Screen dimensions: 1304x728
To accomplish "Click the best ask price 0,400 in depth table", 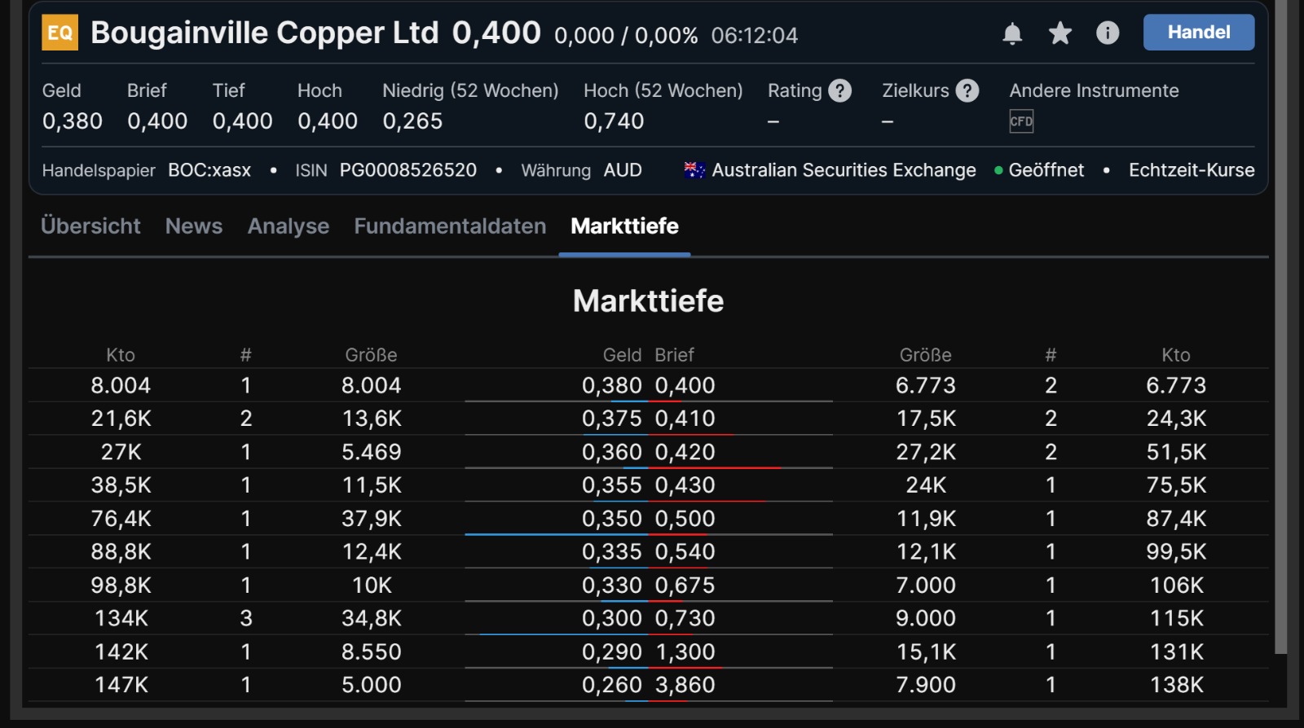I will click(x=685, y=385).
